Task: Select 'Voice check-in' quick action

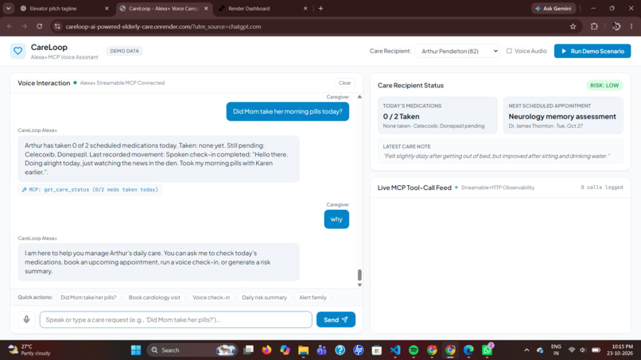Action: pyautogui.click(x=211, y=297)
